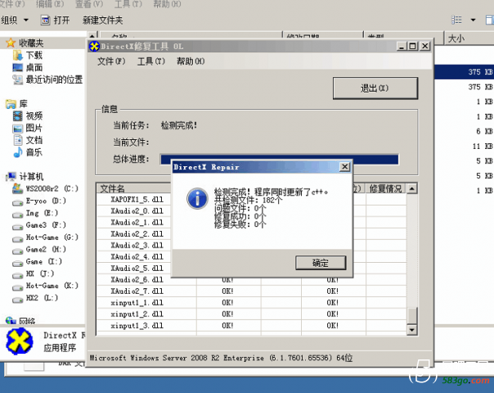Select the XAudio2_7.dll row
This screenshot has width=494, height=393.
[251, 291]
